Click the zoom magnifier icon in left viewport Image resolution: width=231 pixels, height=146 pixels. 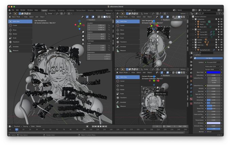click(x=83, y=32)
